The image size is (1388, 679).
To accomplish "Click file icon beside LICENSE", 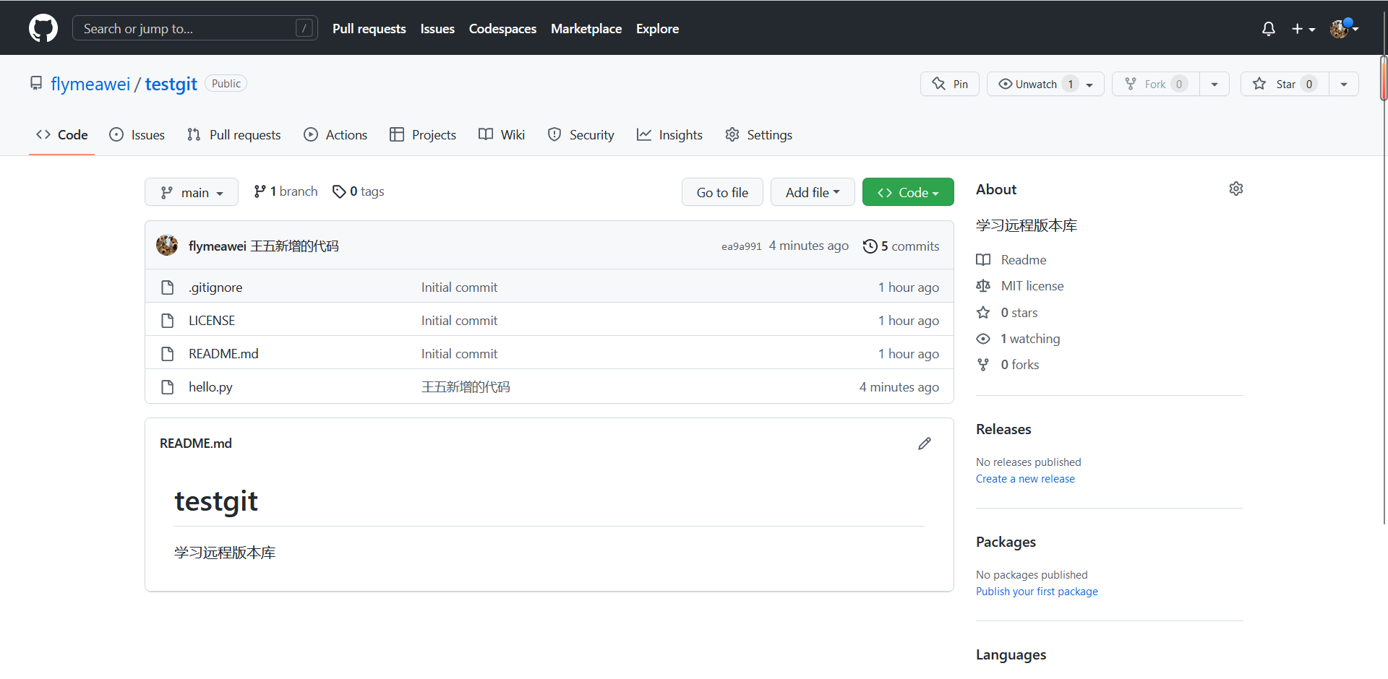I will [168, 321].
